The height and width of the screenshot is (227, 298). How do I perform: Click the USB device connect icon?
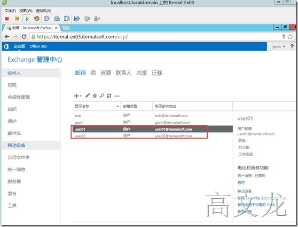tap(97, 19)
